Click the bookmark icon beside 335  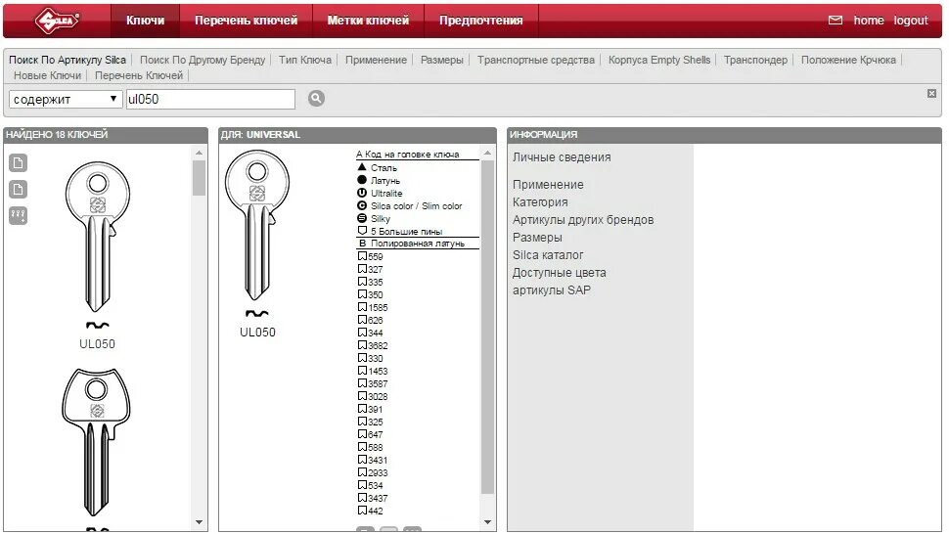point(363,282)
